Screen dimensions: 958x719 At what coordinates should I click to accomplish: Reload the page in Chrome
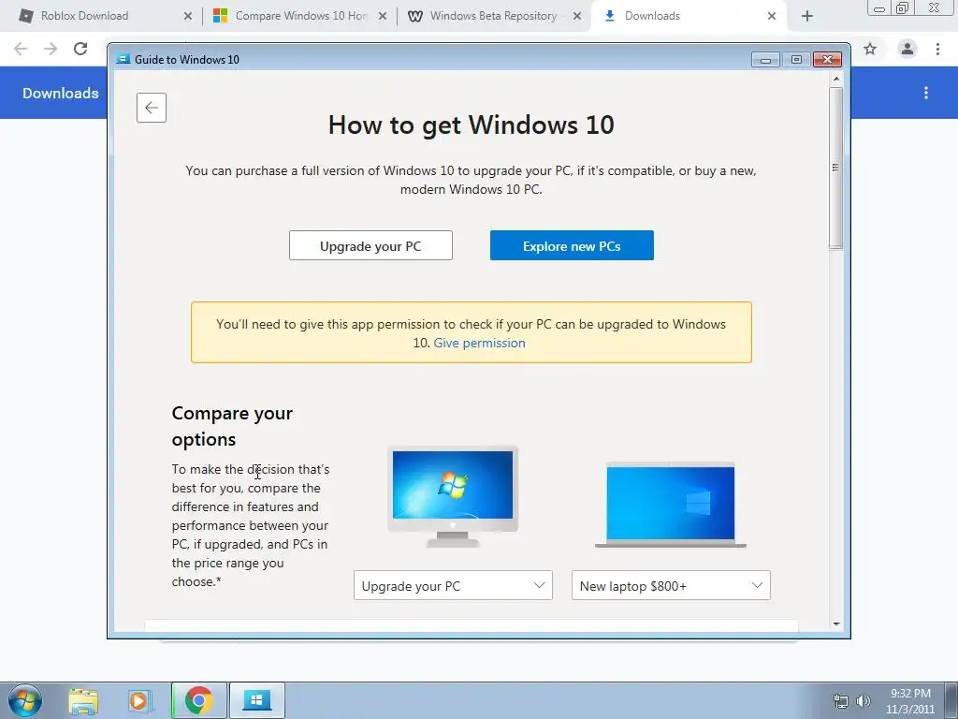80,49
